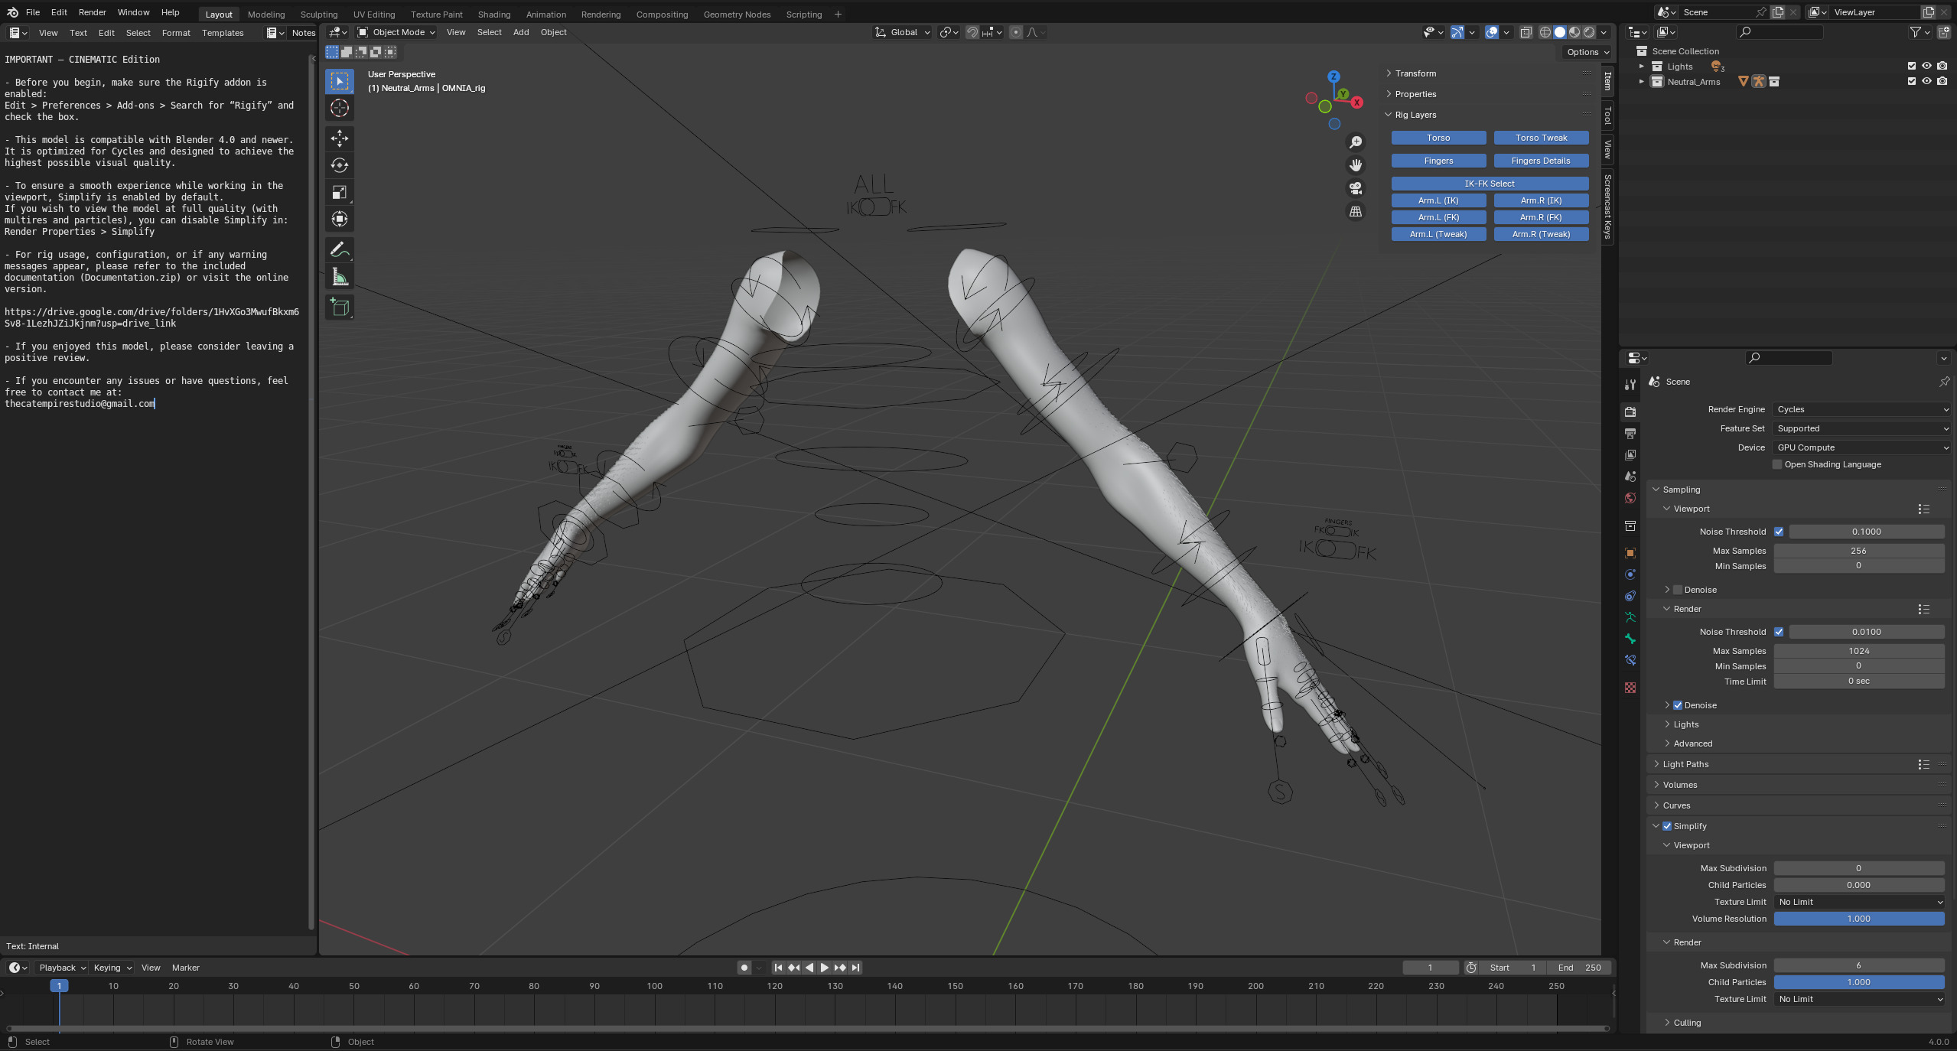Open the Device dropdown

coord(1861,447)
